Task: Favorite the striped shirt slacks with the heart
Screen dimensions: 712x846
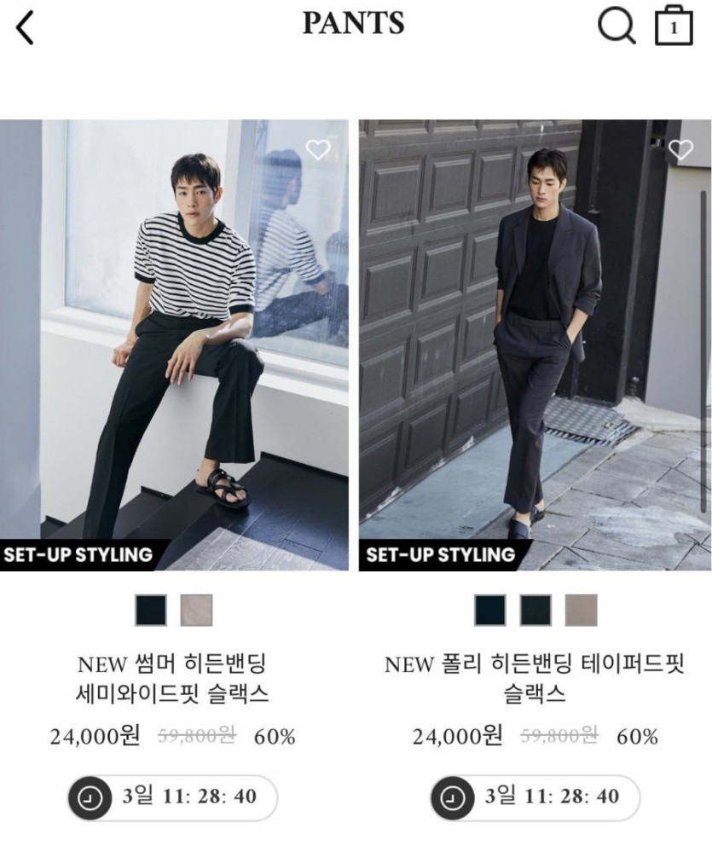Action: point(318,149)
